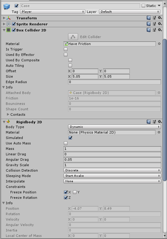167x239 pixels.
Task: Expand the Transform component header
Action: coord(4,18)
